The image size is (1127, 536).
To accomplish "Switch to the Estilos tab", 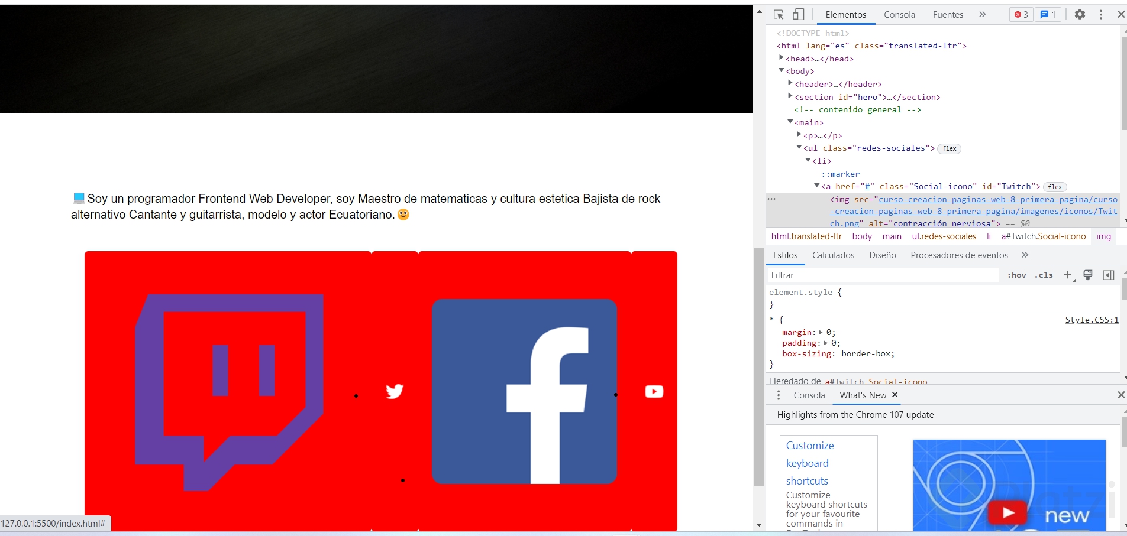I will coord(786,255).
